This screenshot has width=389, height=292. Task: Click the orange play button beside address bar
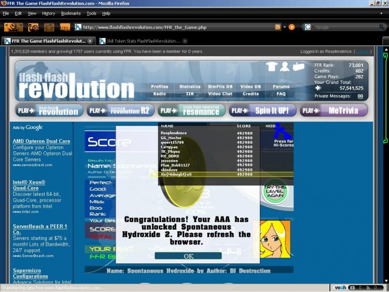[291, 27]
